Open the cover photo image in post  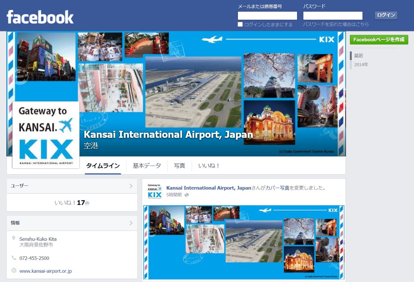[x=244, y=242]
